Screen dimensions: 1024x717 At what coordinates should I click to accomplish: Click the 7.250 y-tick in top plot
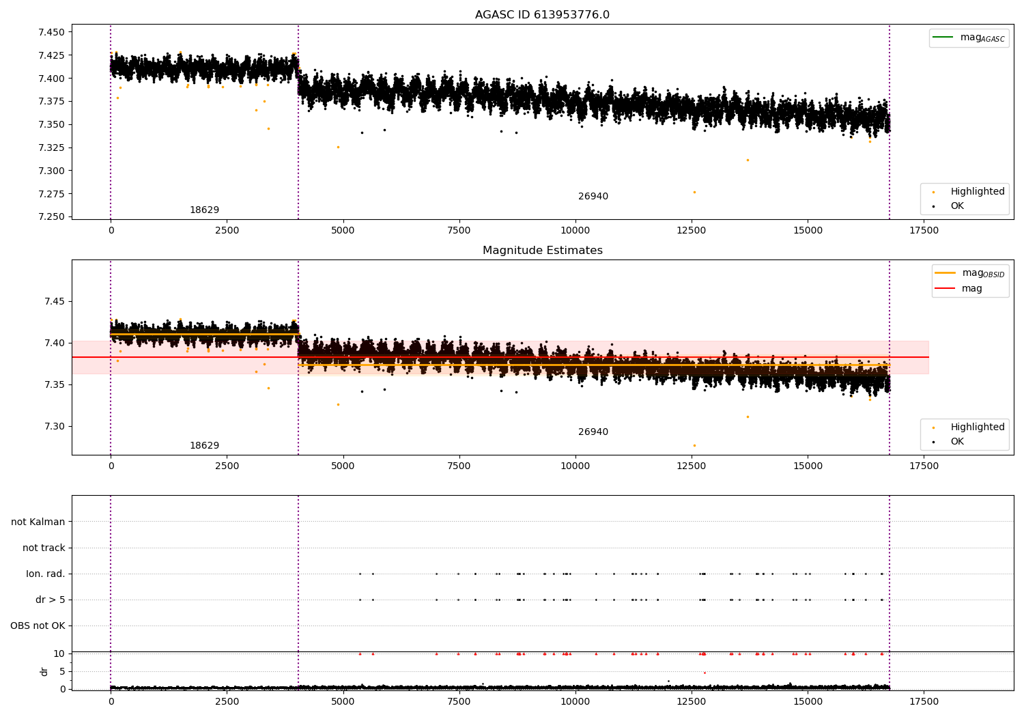pos(52,217)
